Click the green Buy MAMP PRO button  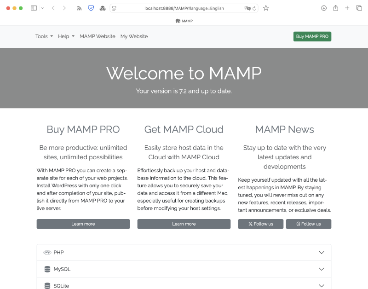coord(312,36)
